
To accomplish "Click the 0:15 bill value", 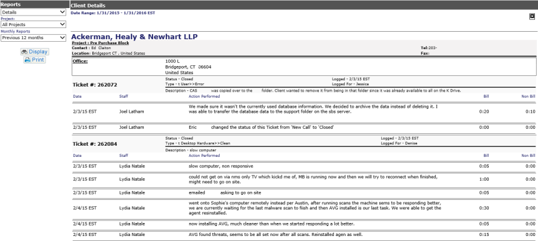I will pyautogui.click(x=484, y=235).
